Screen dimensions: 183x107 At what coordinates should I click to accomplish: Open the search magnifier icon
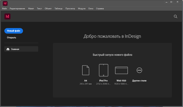coord(175,17)
